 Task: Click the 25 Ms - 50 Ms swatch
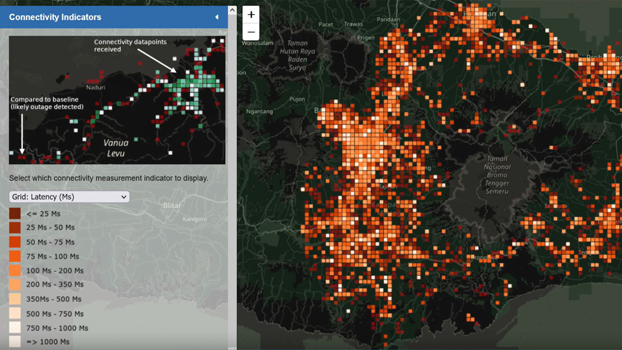pyautogui.click(x=15, y=227)
